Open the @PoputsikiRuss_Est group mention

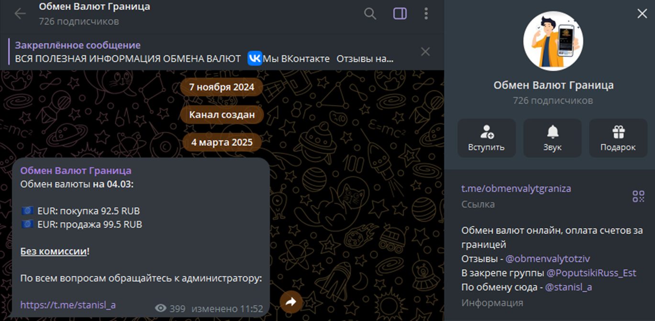[591, 273]
